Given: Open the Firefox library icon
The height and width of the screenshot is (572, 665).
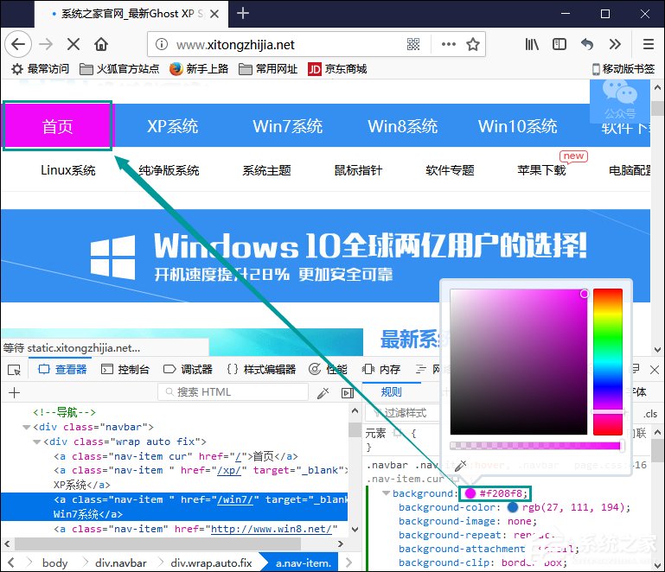Looking at the screenshot, I should tap(532, 44).
